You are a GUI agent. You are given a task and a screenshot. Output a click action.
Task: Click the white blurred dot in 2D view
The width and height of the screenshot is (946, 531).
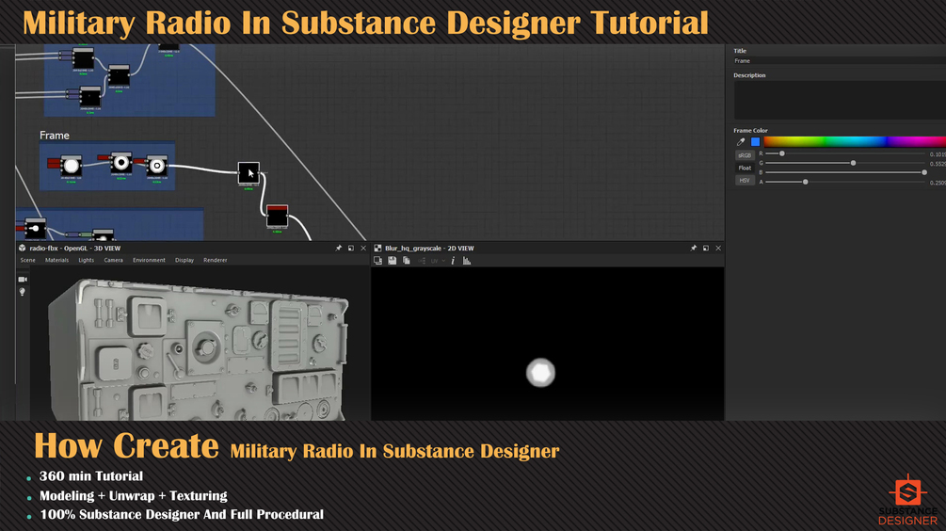540,372
